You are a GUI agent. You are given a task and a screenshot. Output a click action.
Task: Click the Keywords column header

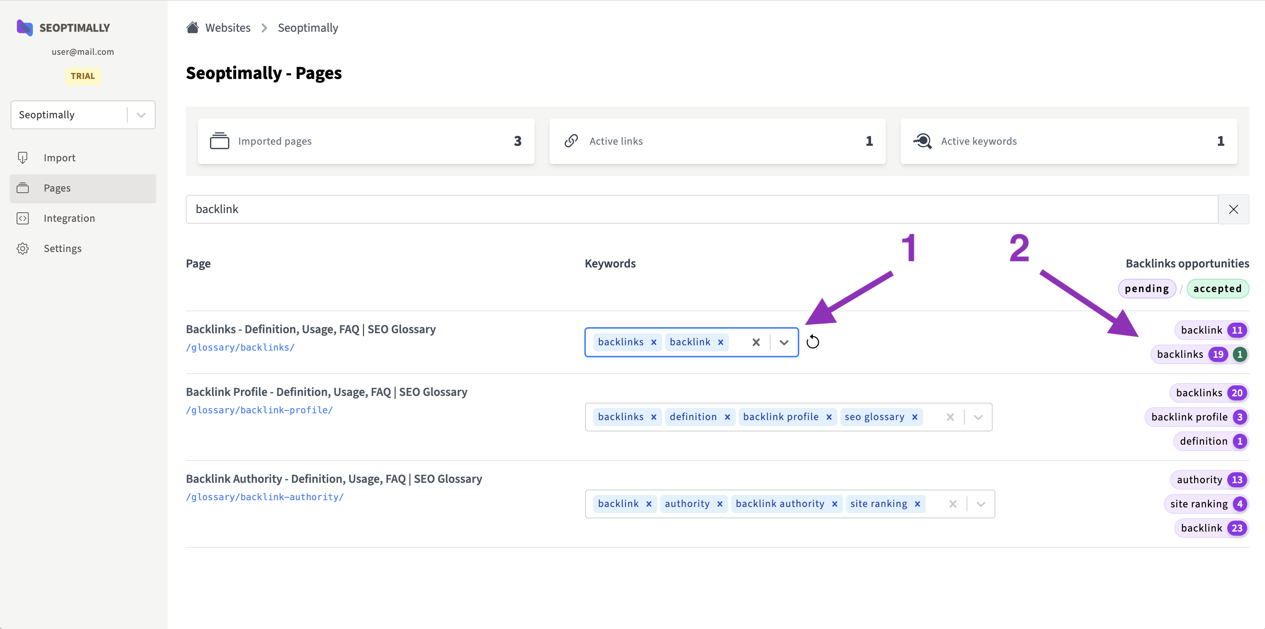tap(610, 264)
